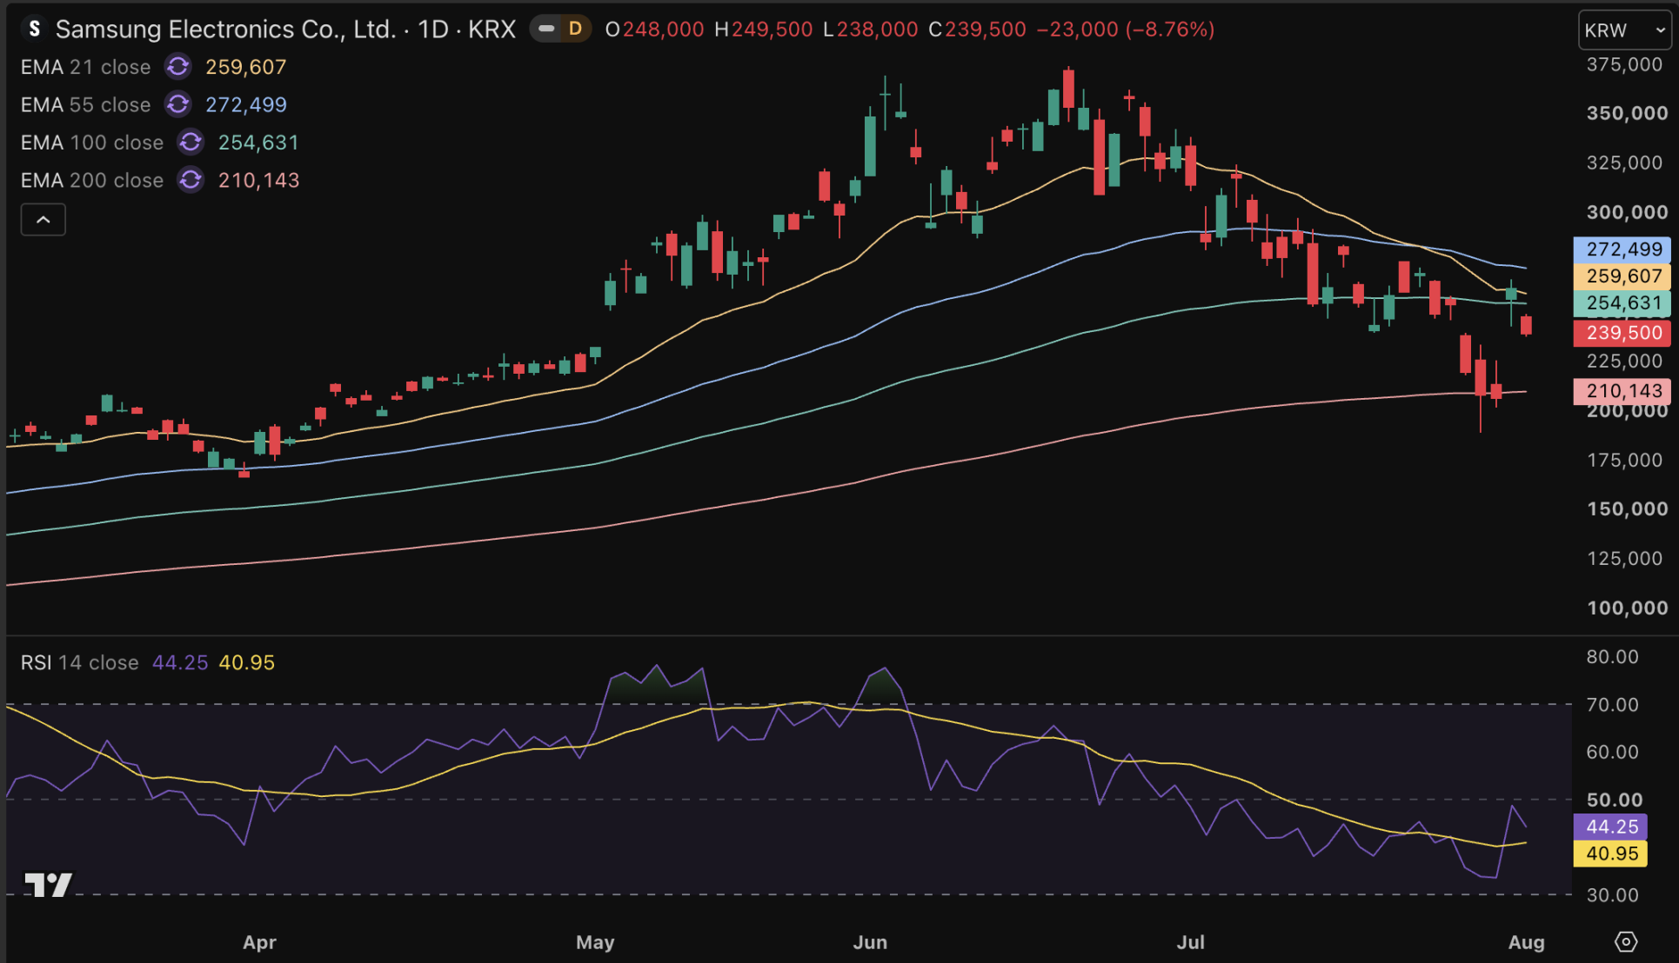The height and width of the screenshot is (963, 1679).
Task: Click the 375,000 price axis label
Action: point(1624,65)
